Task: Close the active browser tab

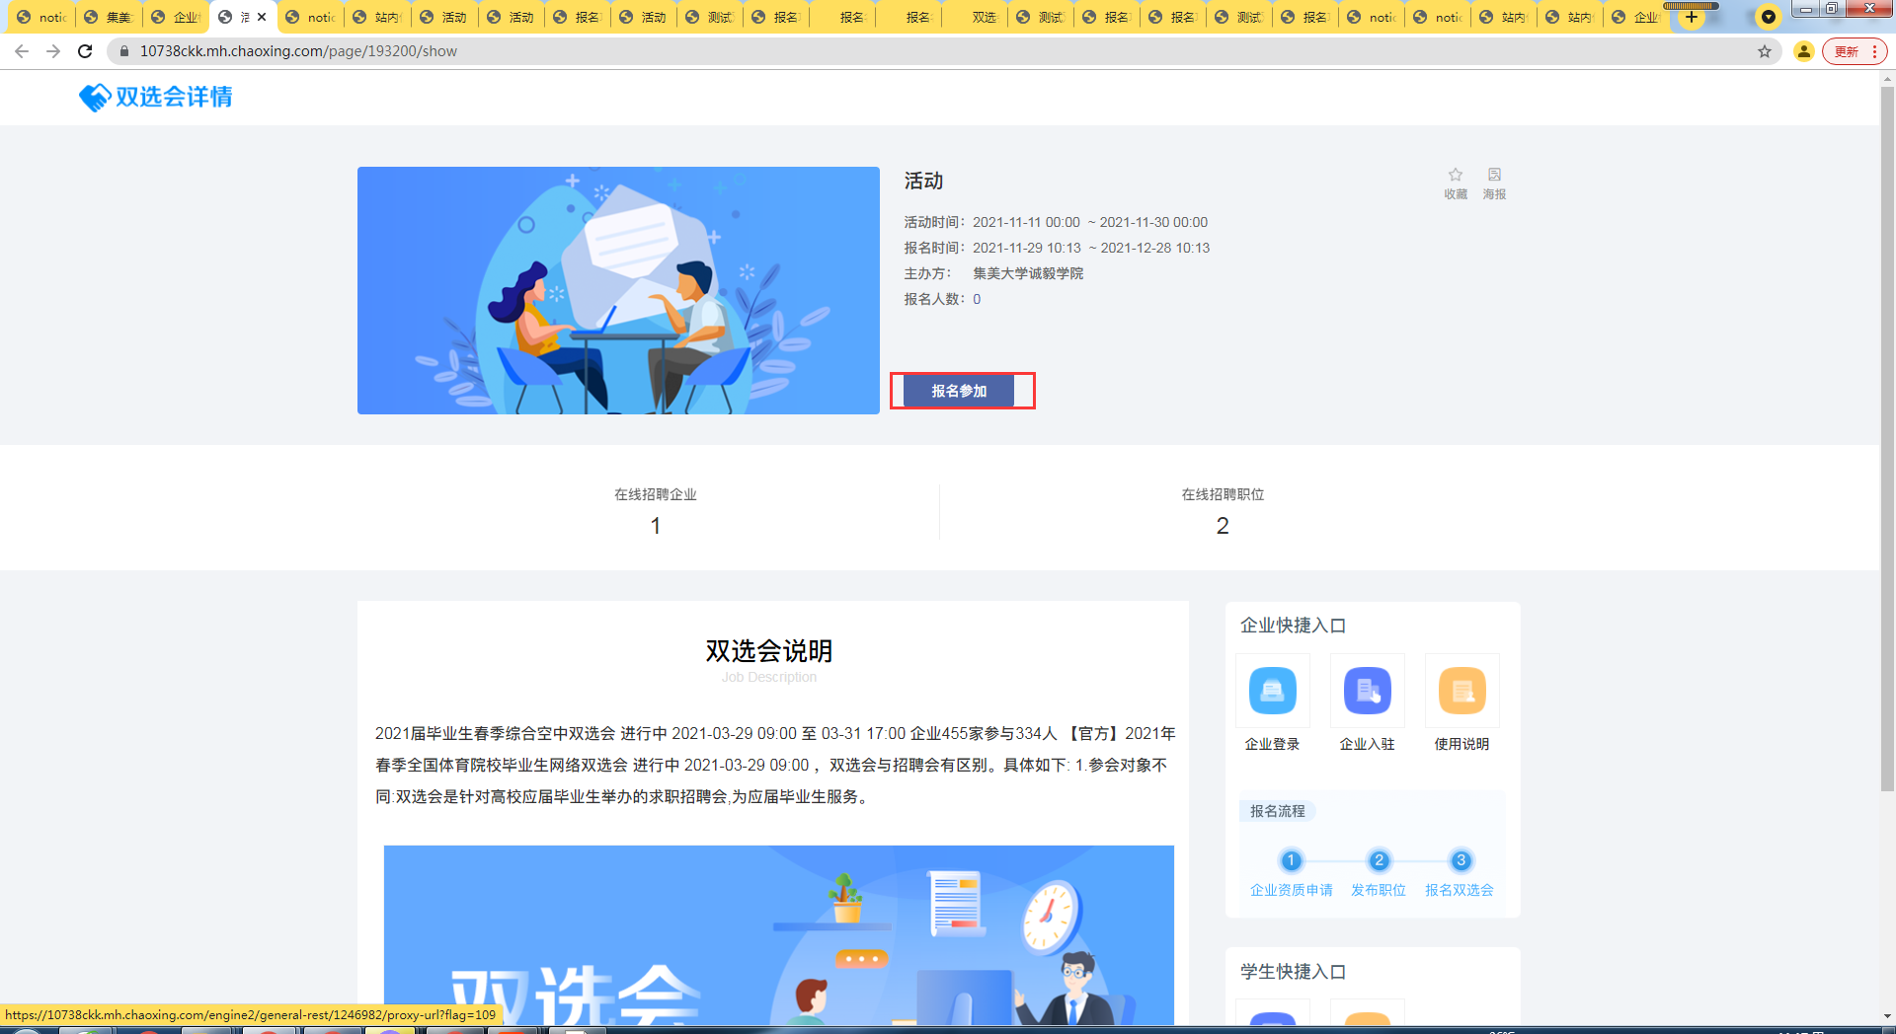Action: [x=262, y=17]
